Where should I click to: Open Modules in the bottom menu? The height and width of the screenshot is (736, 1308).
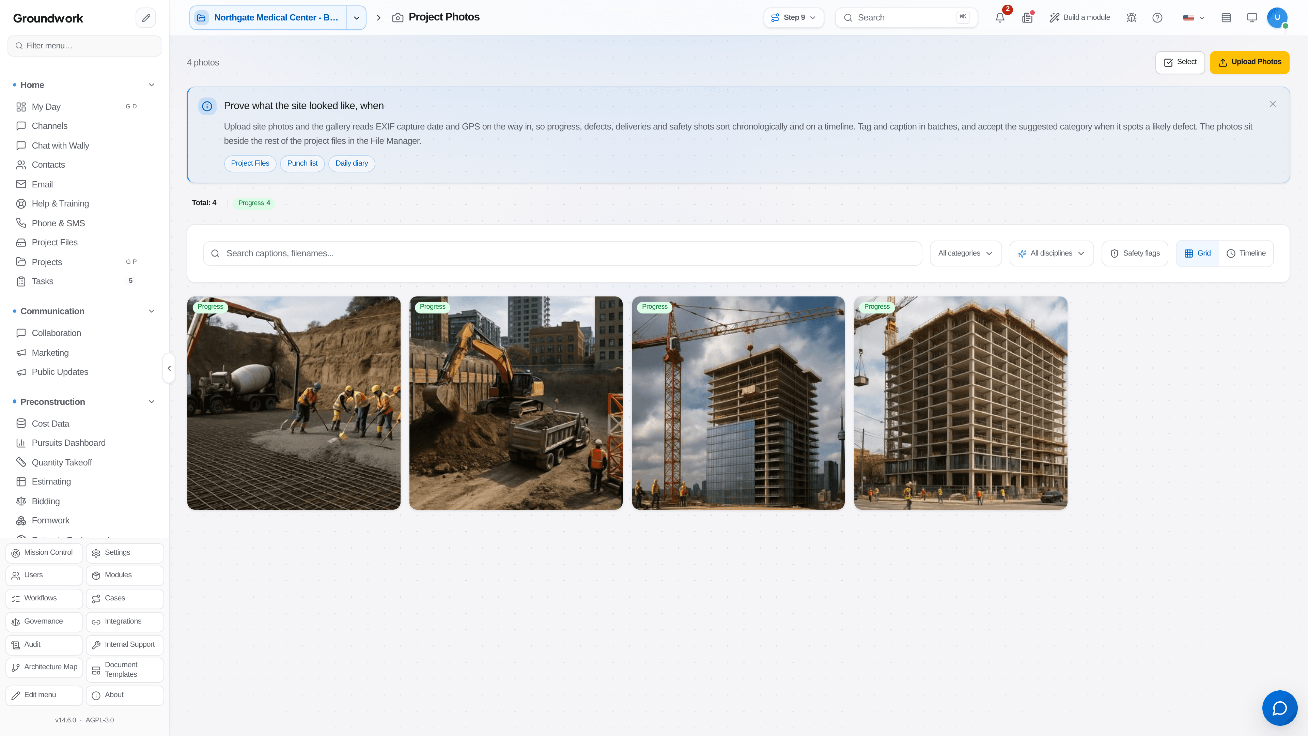125,576
